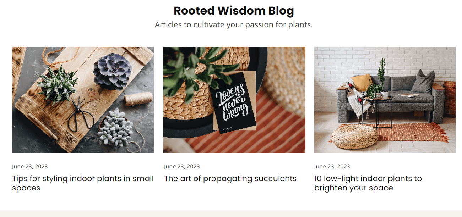The image size is (462, 217).
Task: Open the 'Love is never wrong' card thumbnail
Action: [234, 100]
